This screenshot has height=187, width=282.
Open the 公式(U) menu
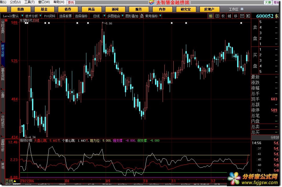pos(15,2)
